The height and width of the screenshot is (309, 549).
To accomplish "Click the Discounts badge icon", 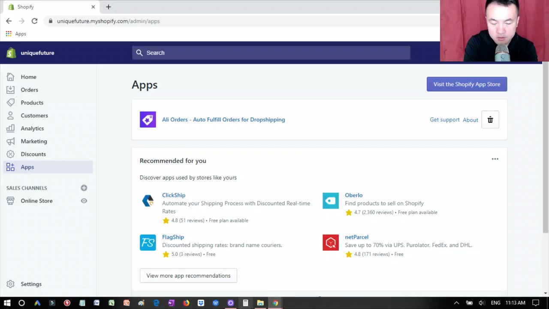I will (x=10, y=154).
